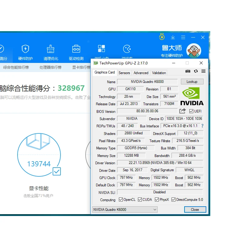Toggle the UEFI checkbox
242x242 pixels.
(191, 111)
